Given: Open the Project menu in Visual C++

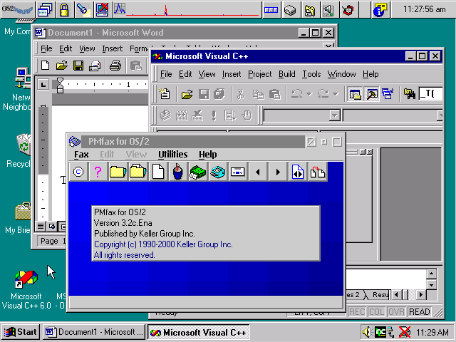Looking at the screenshot, I should pyautogui.click(x=259, y=74).
